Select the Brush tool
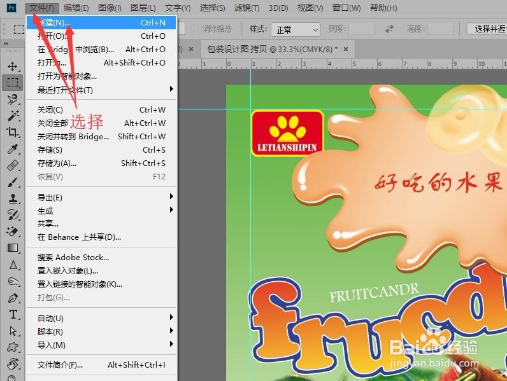The width and height of the screenshot is (507, 381). coord(13,182)
